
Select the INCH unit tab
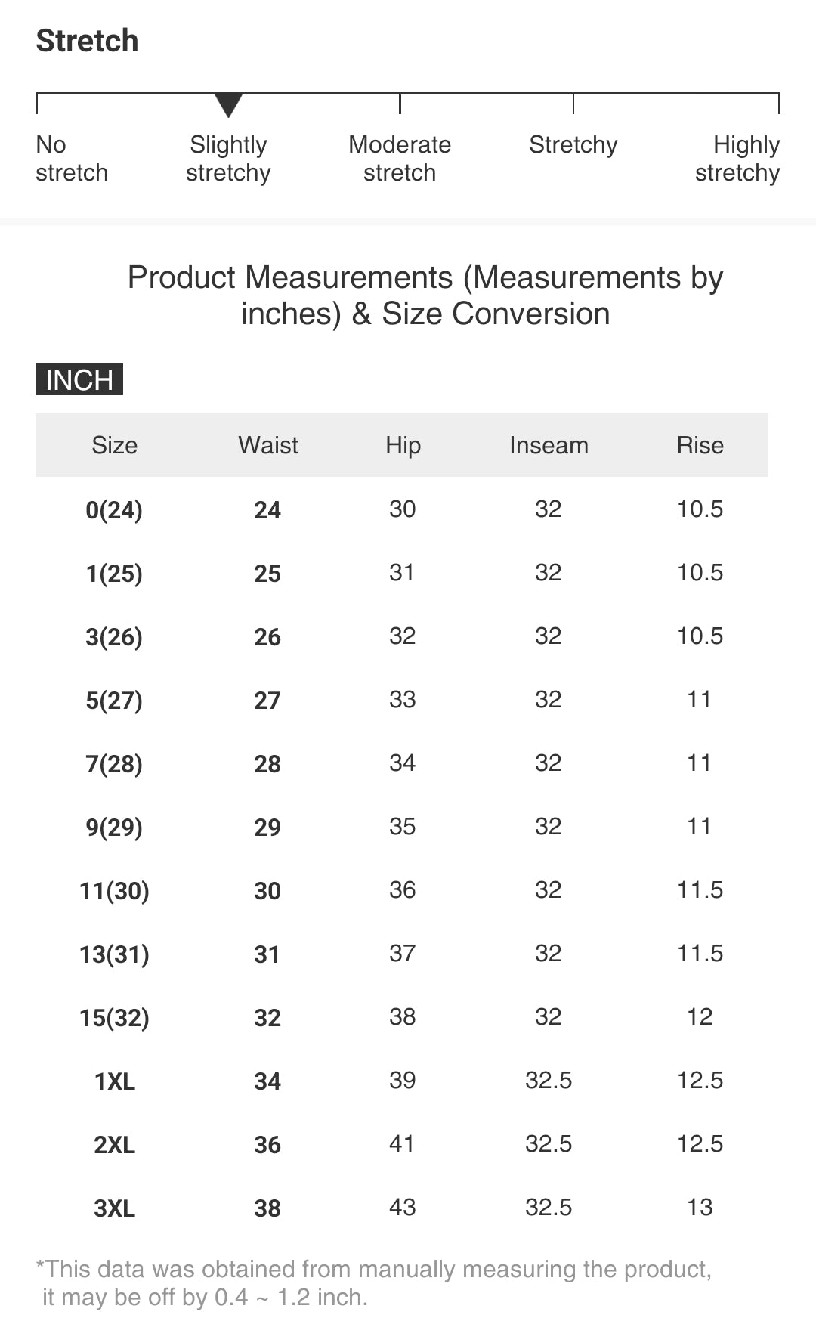point(79,379)
